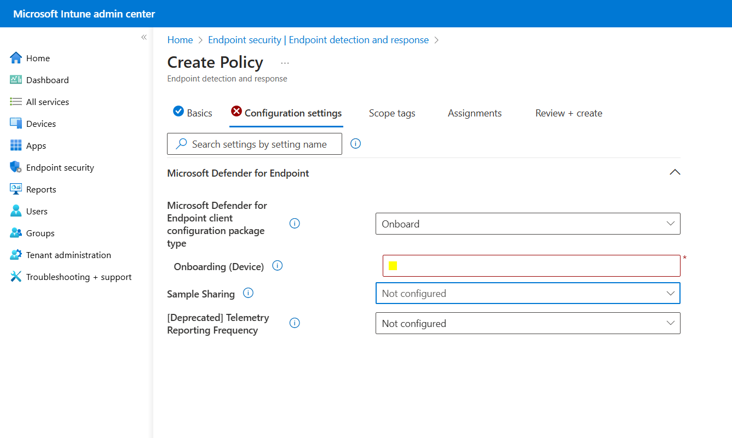
Task: Go to the Scope tags tab
Action: pos(392,113)
